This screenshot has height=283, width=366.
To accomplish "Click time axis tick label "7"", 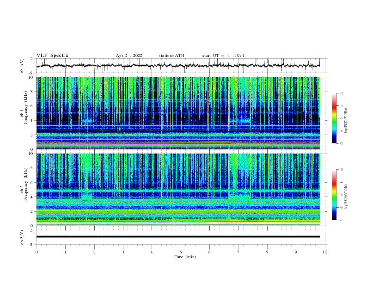I will (x=238, y=252).
